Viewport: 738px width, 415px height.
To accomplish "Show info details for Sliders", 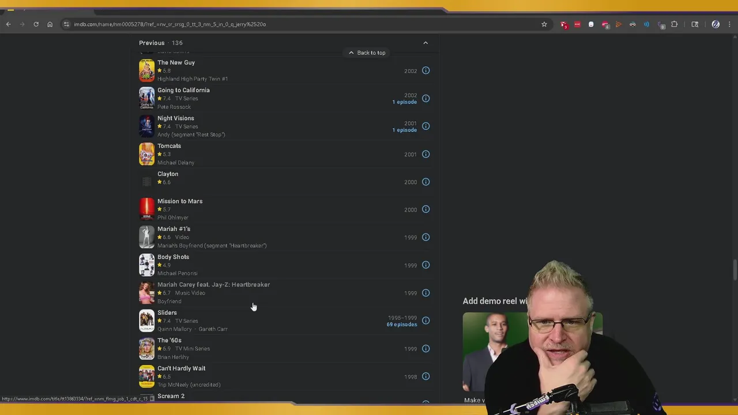I will [426, 320].
